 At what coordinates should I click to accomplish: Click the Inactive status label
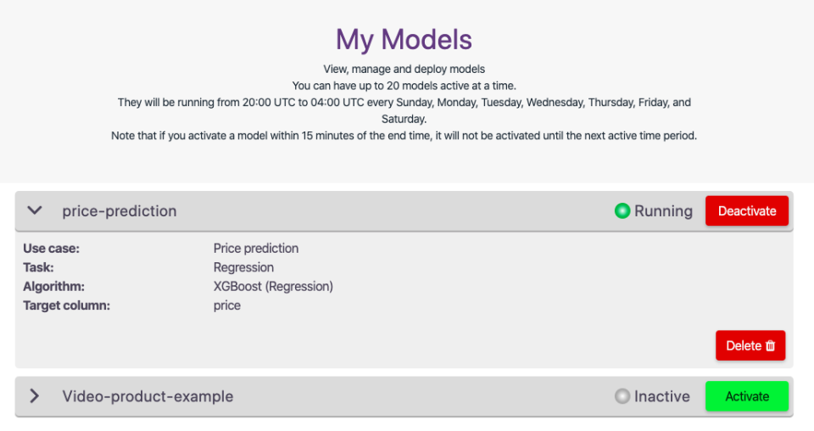click(661, 396)
